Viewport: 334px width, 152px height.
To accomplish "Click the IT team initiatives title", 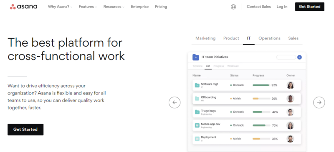I will (x=215, y=57).
